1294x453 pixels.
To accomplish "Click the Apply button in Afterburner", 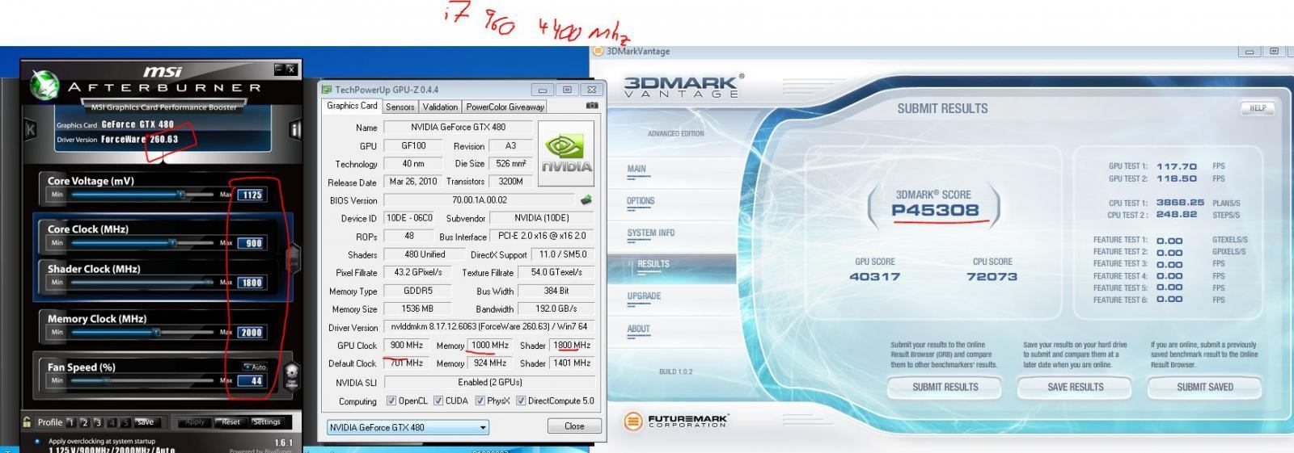I will (x=195, y=422).
